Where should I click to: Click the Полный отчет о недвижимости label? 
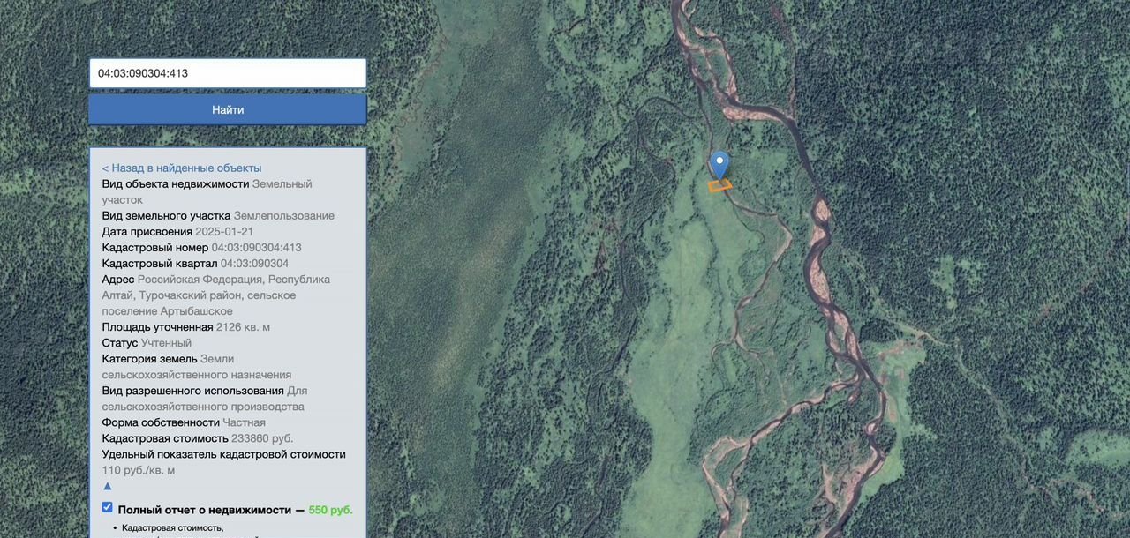coord(204,510)
